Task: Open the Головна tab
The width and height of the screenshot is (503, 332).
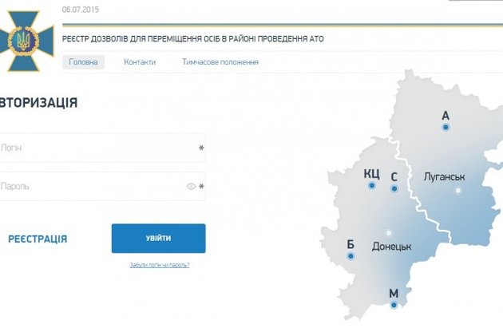Action: coord(83,62)
